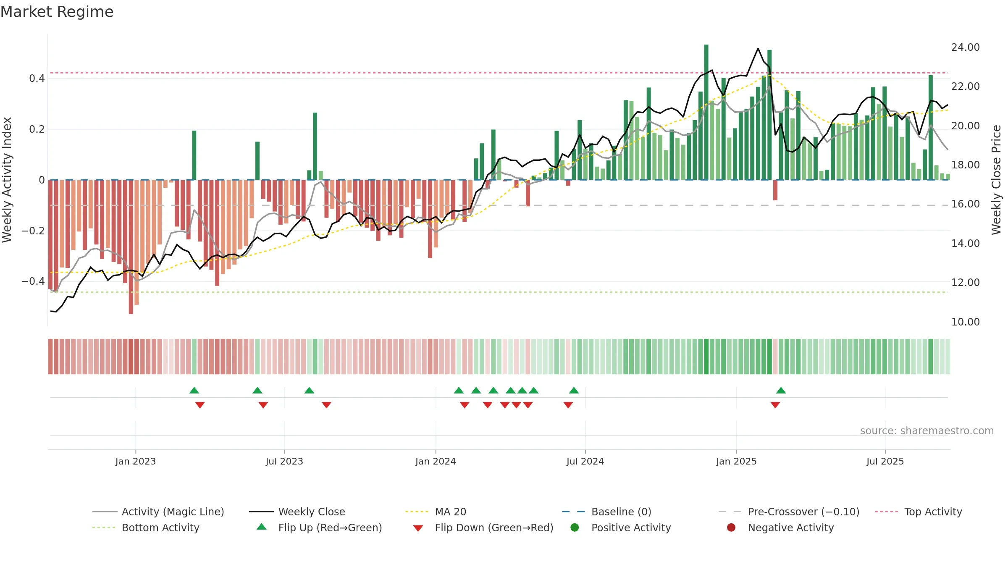Viewport: 1008px width, 567px height.
Task: Toggle Bottom Activity legend entry
Action: [x=146, y=528]
